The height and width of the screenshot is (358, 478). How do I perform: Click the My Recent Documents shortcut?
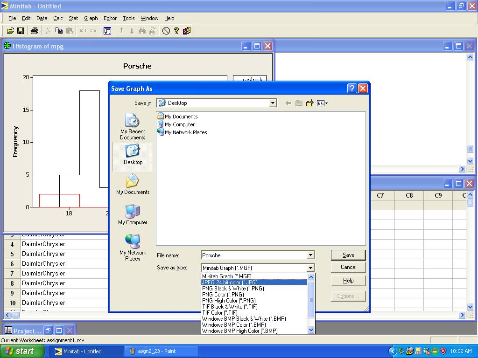point(133,127)
